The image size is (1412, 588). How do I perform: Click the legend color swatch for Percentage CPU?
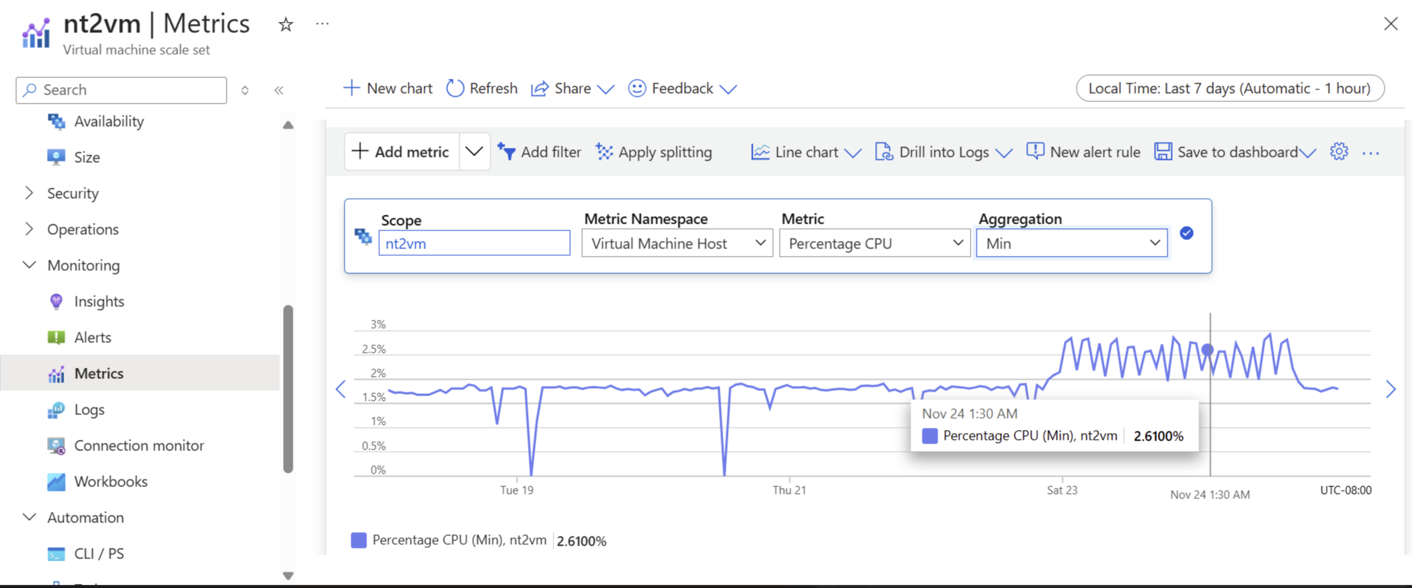coord(358,540)
